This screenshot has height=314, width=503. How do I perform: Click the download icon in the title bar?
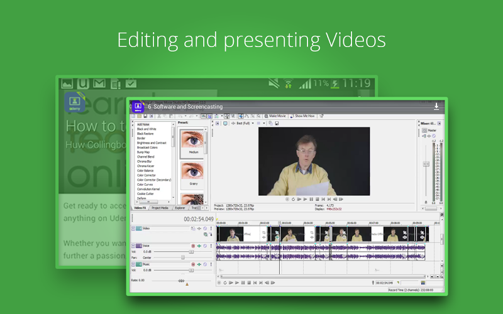436,106
